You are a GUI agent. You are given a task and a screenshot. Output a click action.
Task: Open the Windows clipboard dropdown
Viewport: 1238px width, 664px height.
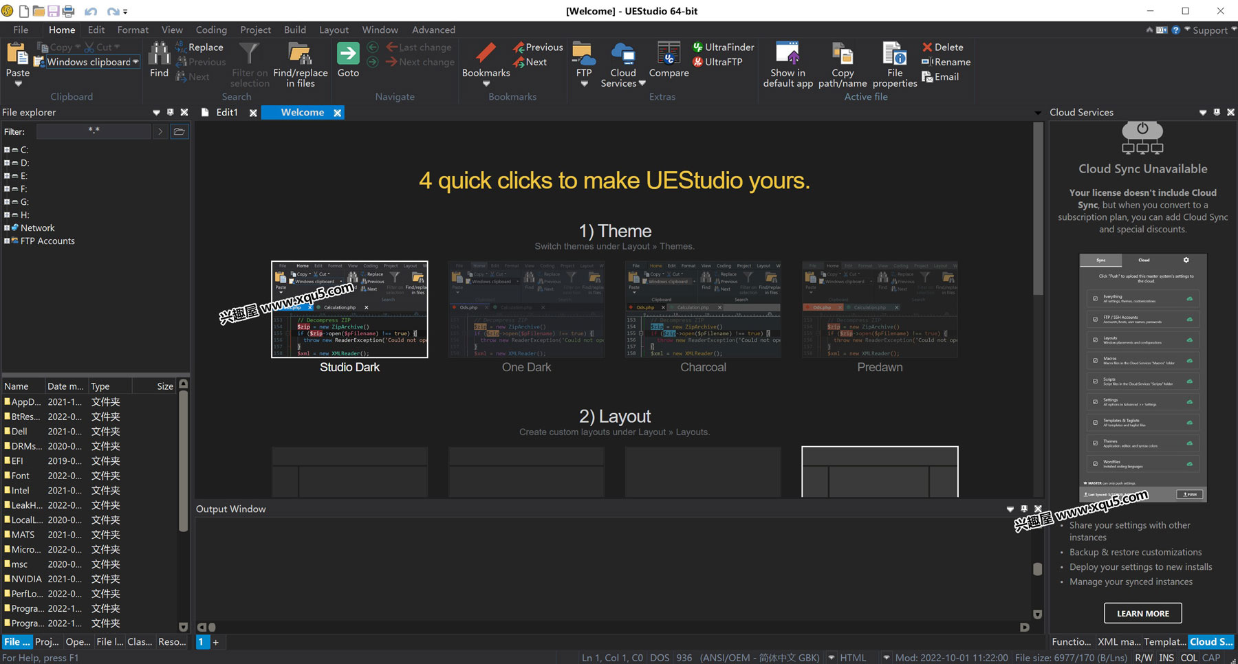pyautogui.click(x=135, y=62)
